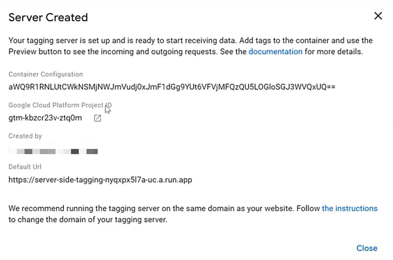Click the default URL server-side-tagging-nyqxpx5l7a-uc.a.run.app
This screenshot has height=260, width=393.
coord(100,180)
